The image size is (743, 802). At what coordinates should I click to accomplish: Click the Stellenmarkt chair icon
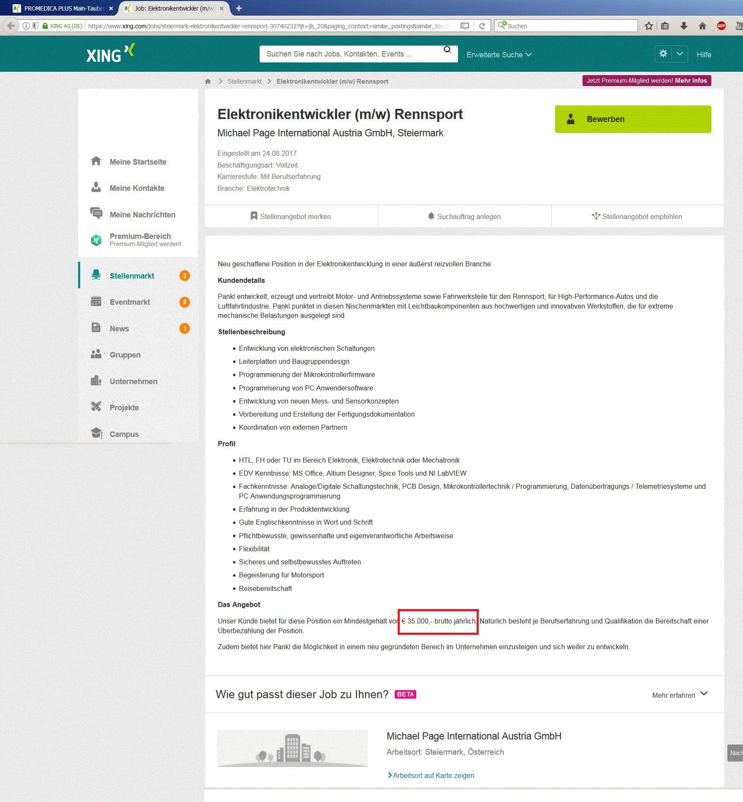[96, 275]
